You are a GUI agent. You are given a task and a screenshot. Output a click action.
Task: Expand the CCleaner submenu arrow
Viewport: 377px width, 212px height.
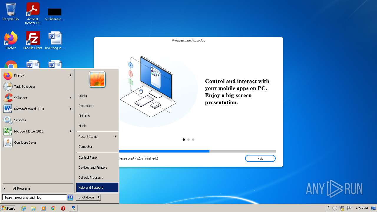click(71, 98)
